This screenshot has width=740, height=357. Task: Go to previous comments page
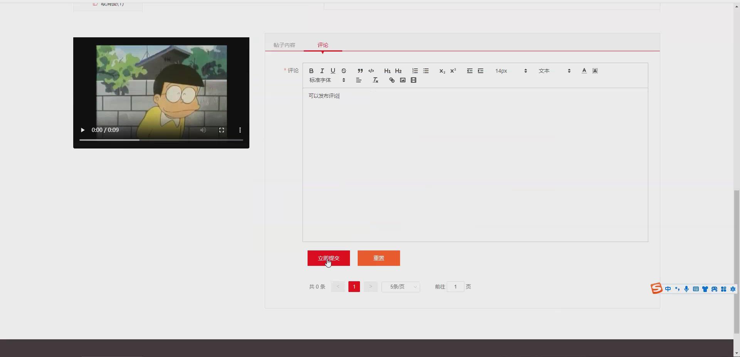point(338,287)
